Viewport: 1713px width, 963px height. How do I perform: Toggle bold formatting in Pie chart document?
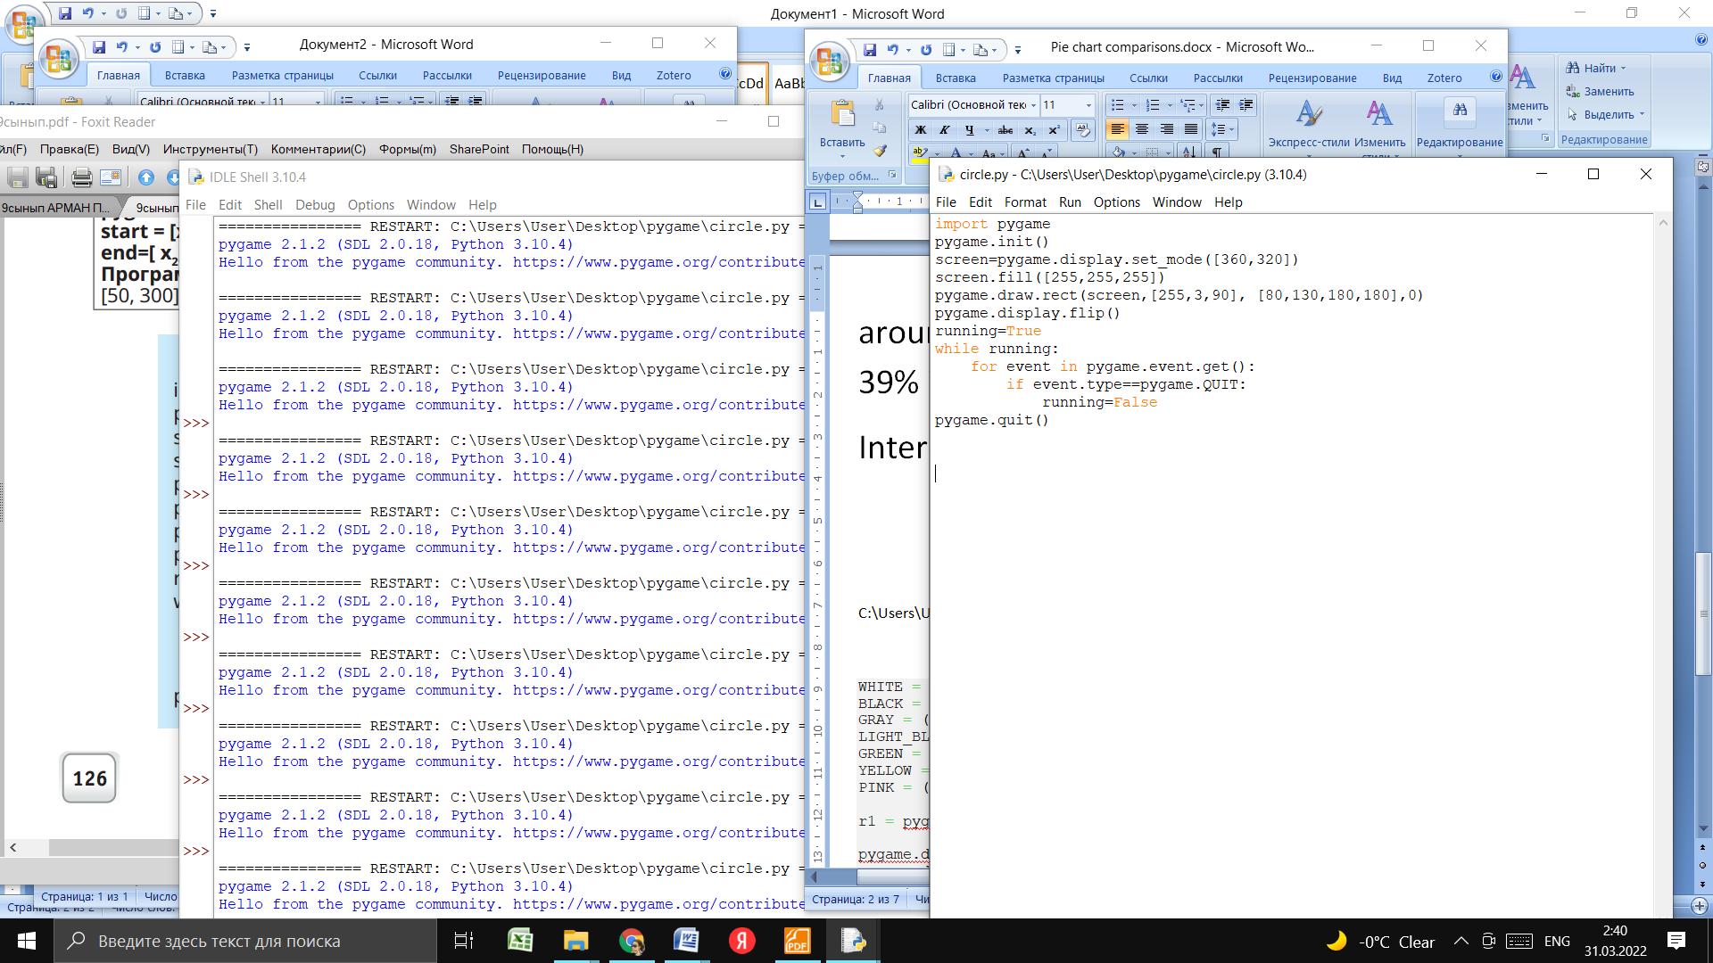[x=921, y=130]
